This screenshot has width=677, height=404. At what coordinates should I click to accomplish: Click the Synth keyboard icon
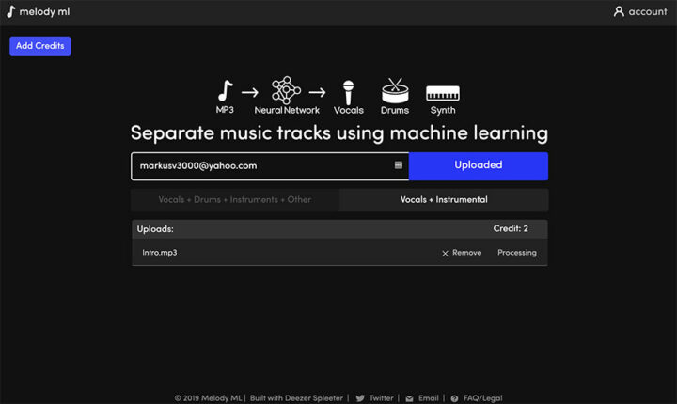[x=442, y=94]
